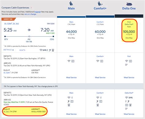Select the Delta One 105,000 miles fare
The image size is (145, 119).
(x=129, y=32)
